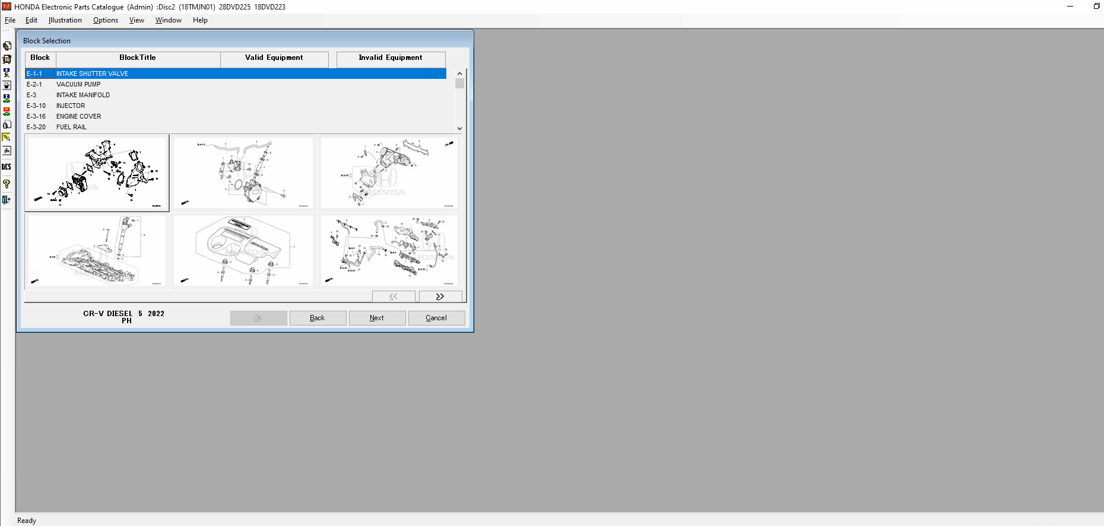The height and width of the screenshot is (526, 1104).
Task: Select the ENGINE COVER illustration thumbnail
Action: coord(243,251)
